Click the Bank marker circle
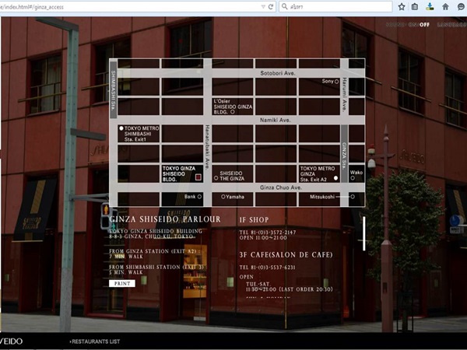Viewport: 467px width, 350px height. point(199,197)
